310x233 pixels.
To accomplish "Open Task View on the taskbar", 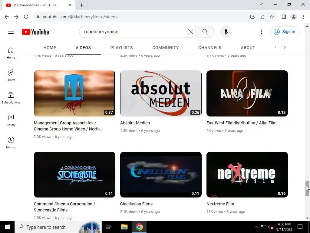I will 109,227.
